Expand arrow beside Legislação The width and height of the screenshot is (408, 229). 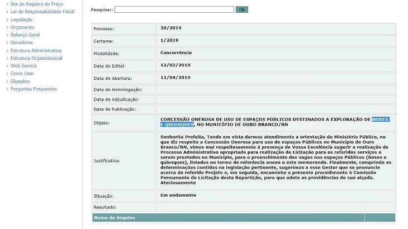[x=7, y=20]
